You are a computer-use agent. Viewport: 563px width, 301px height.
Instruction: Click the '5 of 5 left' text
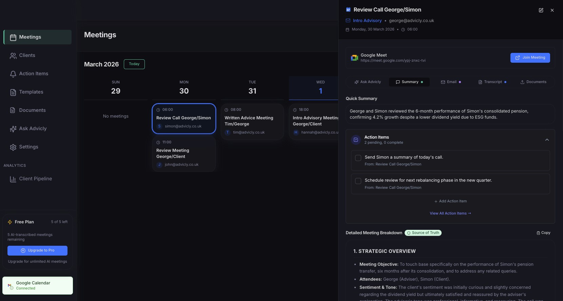[59, 222]
